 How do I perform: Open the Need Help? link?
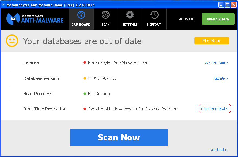click(218, 150)
